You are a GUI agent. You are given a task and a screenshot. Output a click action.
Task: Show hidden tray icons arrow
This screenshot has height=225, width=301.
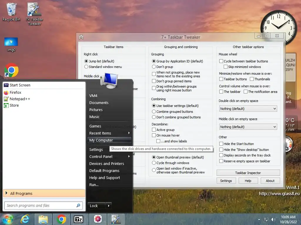click(259, 219)
